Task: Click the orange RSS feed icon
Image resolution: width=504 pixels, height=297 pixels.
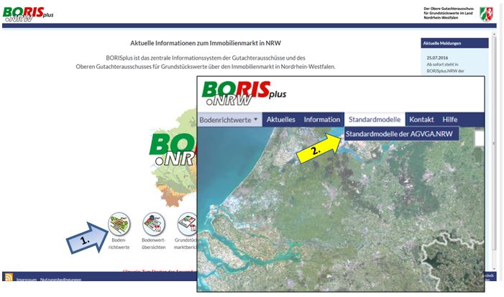Action: coord(9,277)
